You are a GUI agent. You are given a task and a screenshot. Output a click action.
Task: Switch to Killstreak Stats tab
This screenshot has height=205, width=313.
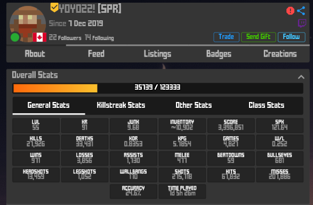121,105
